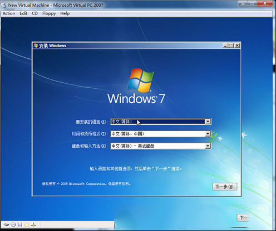Click the hard disk status icon
The image size is (276, 231).
coord(7,225)
